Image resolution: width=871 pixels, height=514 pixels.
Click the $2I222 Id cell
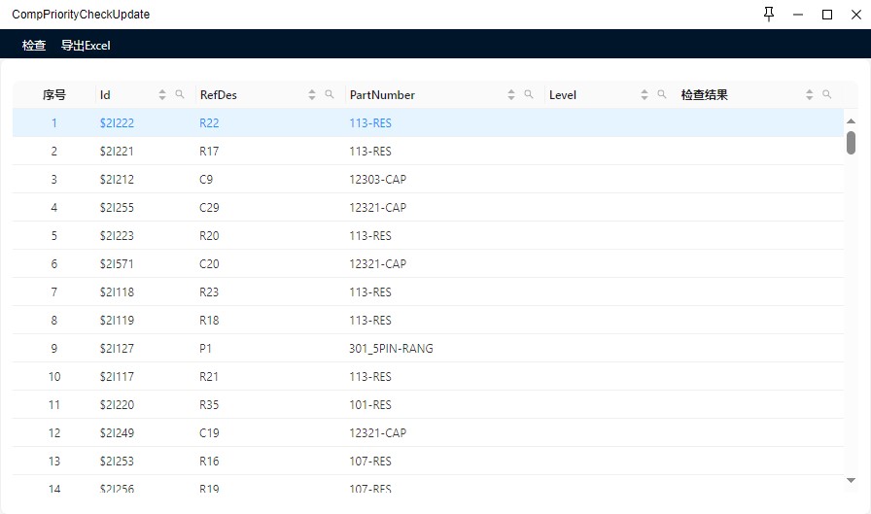coord(117,123)
